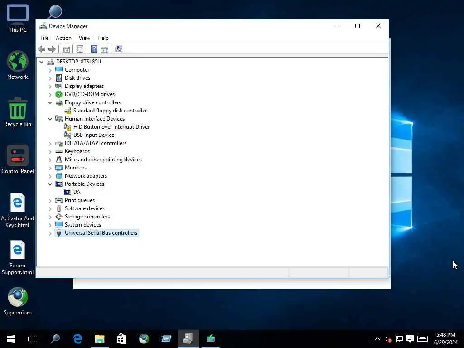Open the Action Center notification icon
Viewport: 464px width, 348px height.
click(x=410, y=339)
